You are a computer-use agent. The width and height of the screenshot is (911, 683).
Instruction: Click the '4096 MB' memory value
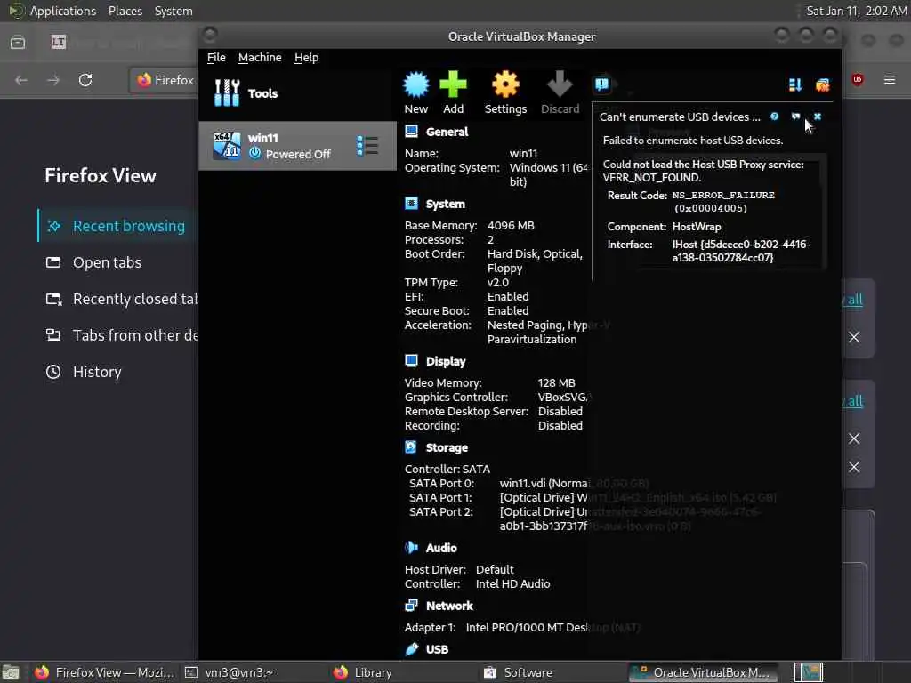[x=511, y=225]
